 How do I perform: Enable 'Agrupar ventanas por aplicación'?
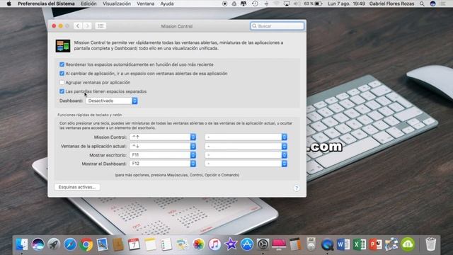tap(62, 82)
